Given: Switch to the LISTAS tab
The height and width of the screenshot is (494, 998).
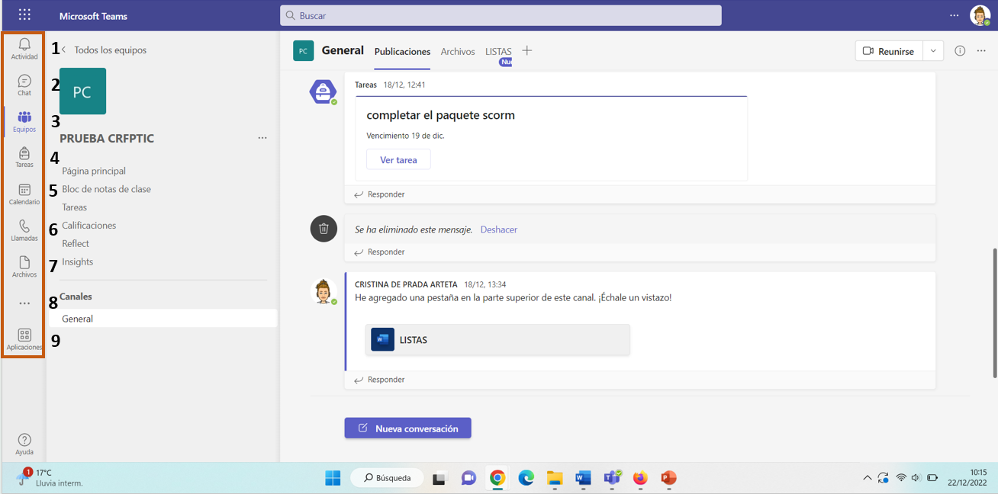Looking at the screenshot, I should click(498, 52).
